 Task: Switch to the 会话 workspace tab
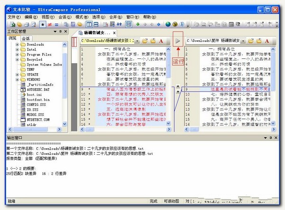(x=26, y=38)
